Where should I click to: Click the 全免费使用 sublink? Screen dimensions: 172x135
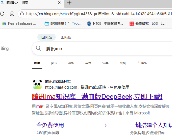point(50,125)
